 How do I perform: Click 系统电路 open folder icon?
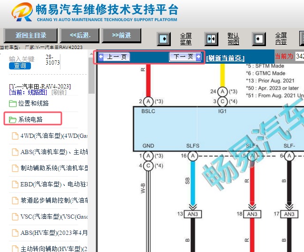pos(12,120)
